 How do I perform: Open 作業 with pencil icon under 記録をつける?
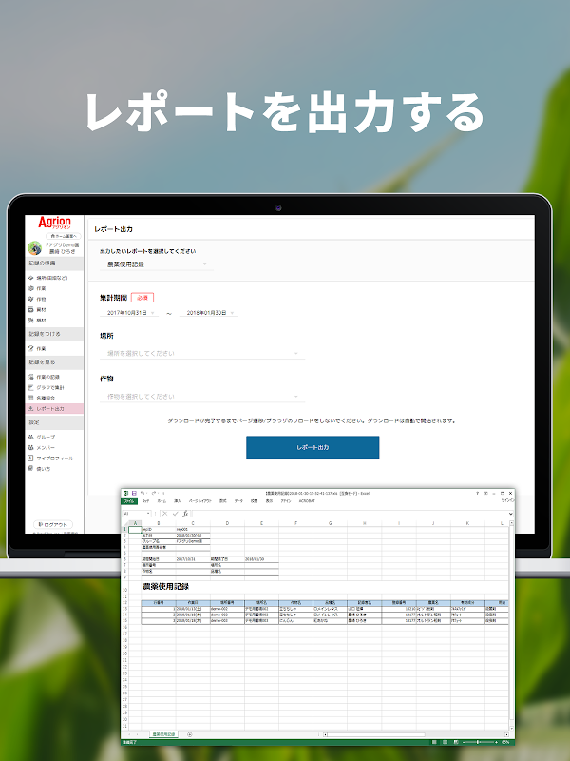37,348
